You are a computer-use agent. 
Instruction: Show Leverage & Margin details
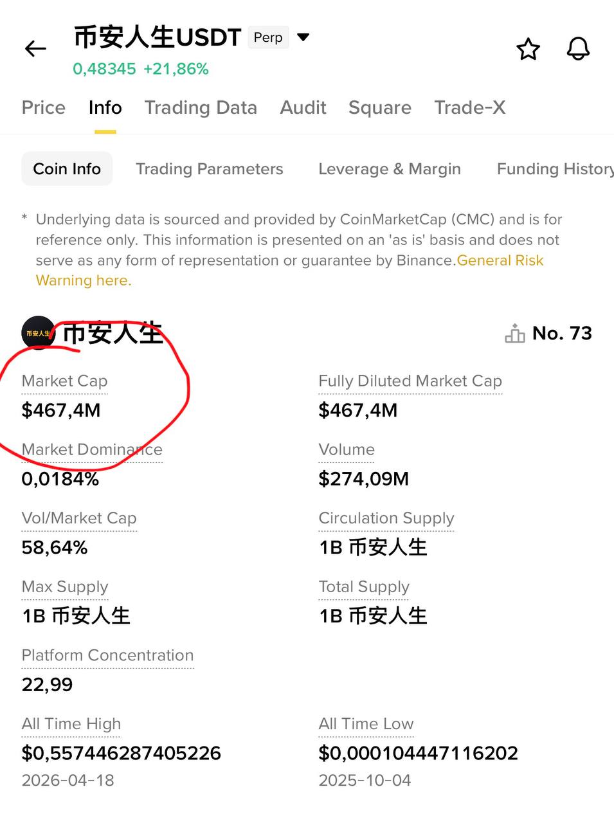pyautogui.click(x=390, y=169)
